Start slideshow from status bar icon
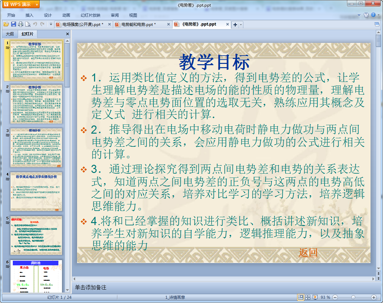 [x=315, y=297]
